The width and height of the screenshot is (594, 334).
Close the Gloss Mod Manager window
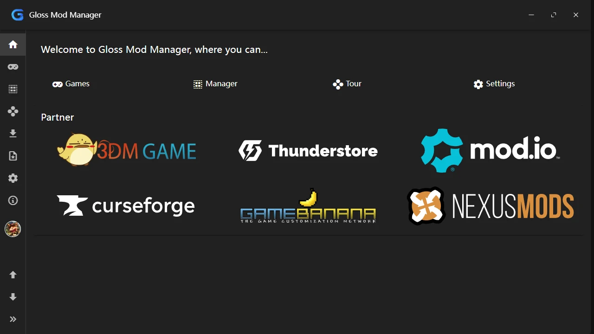576,15
